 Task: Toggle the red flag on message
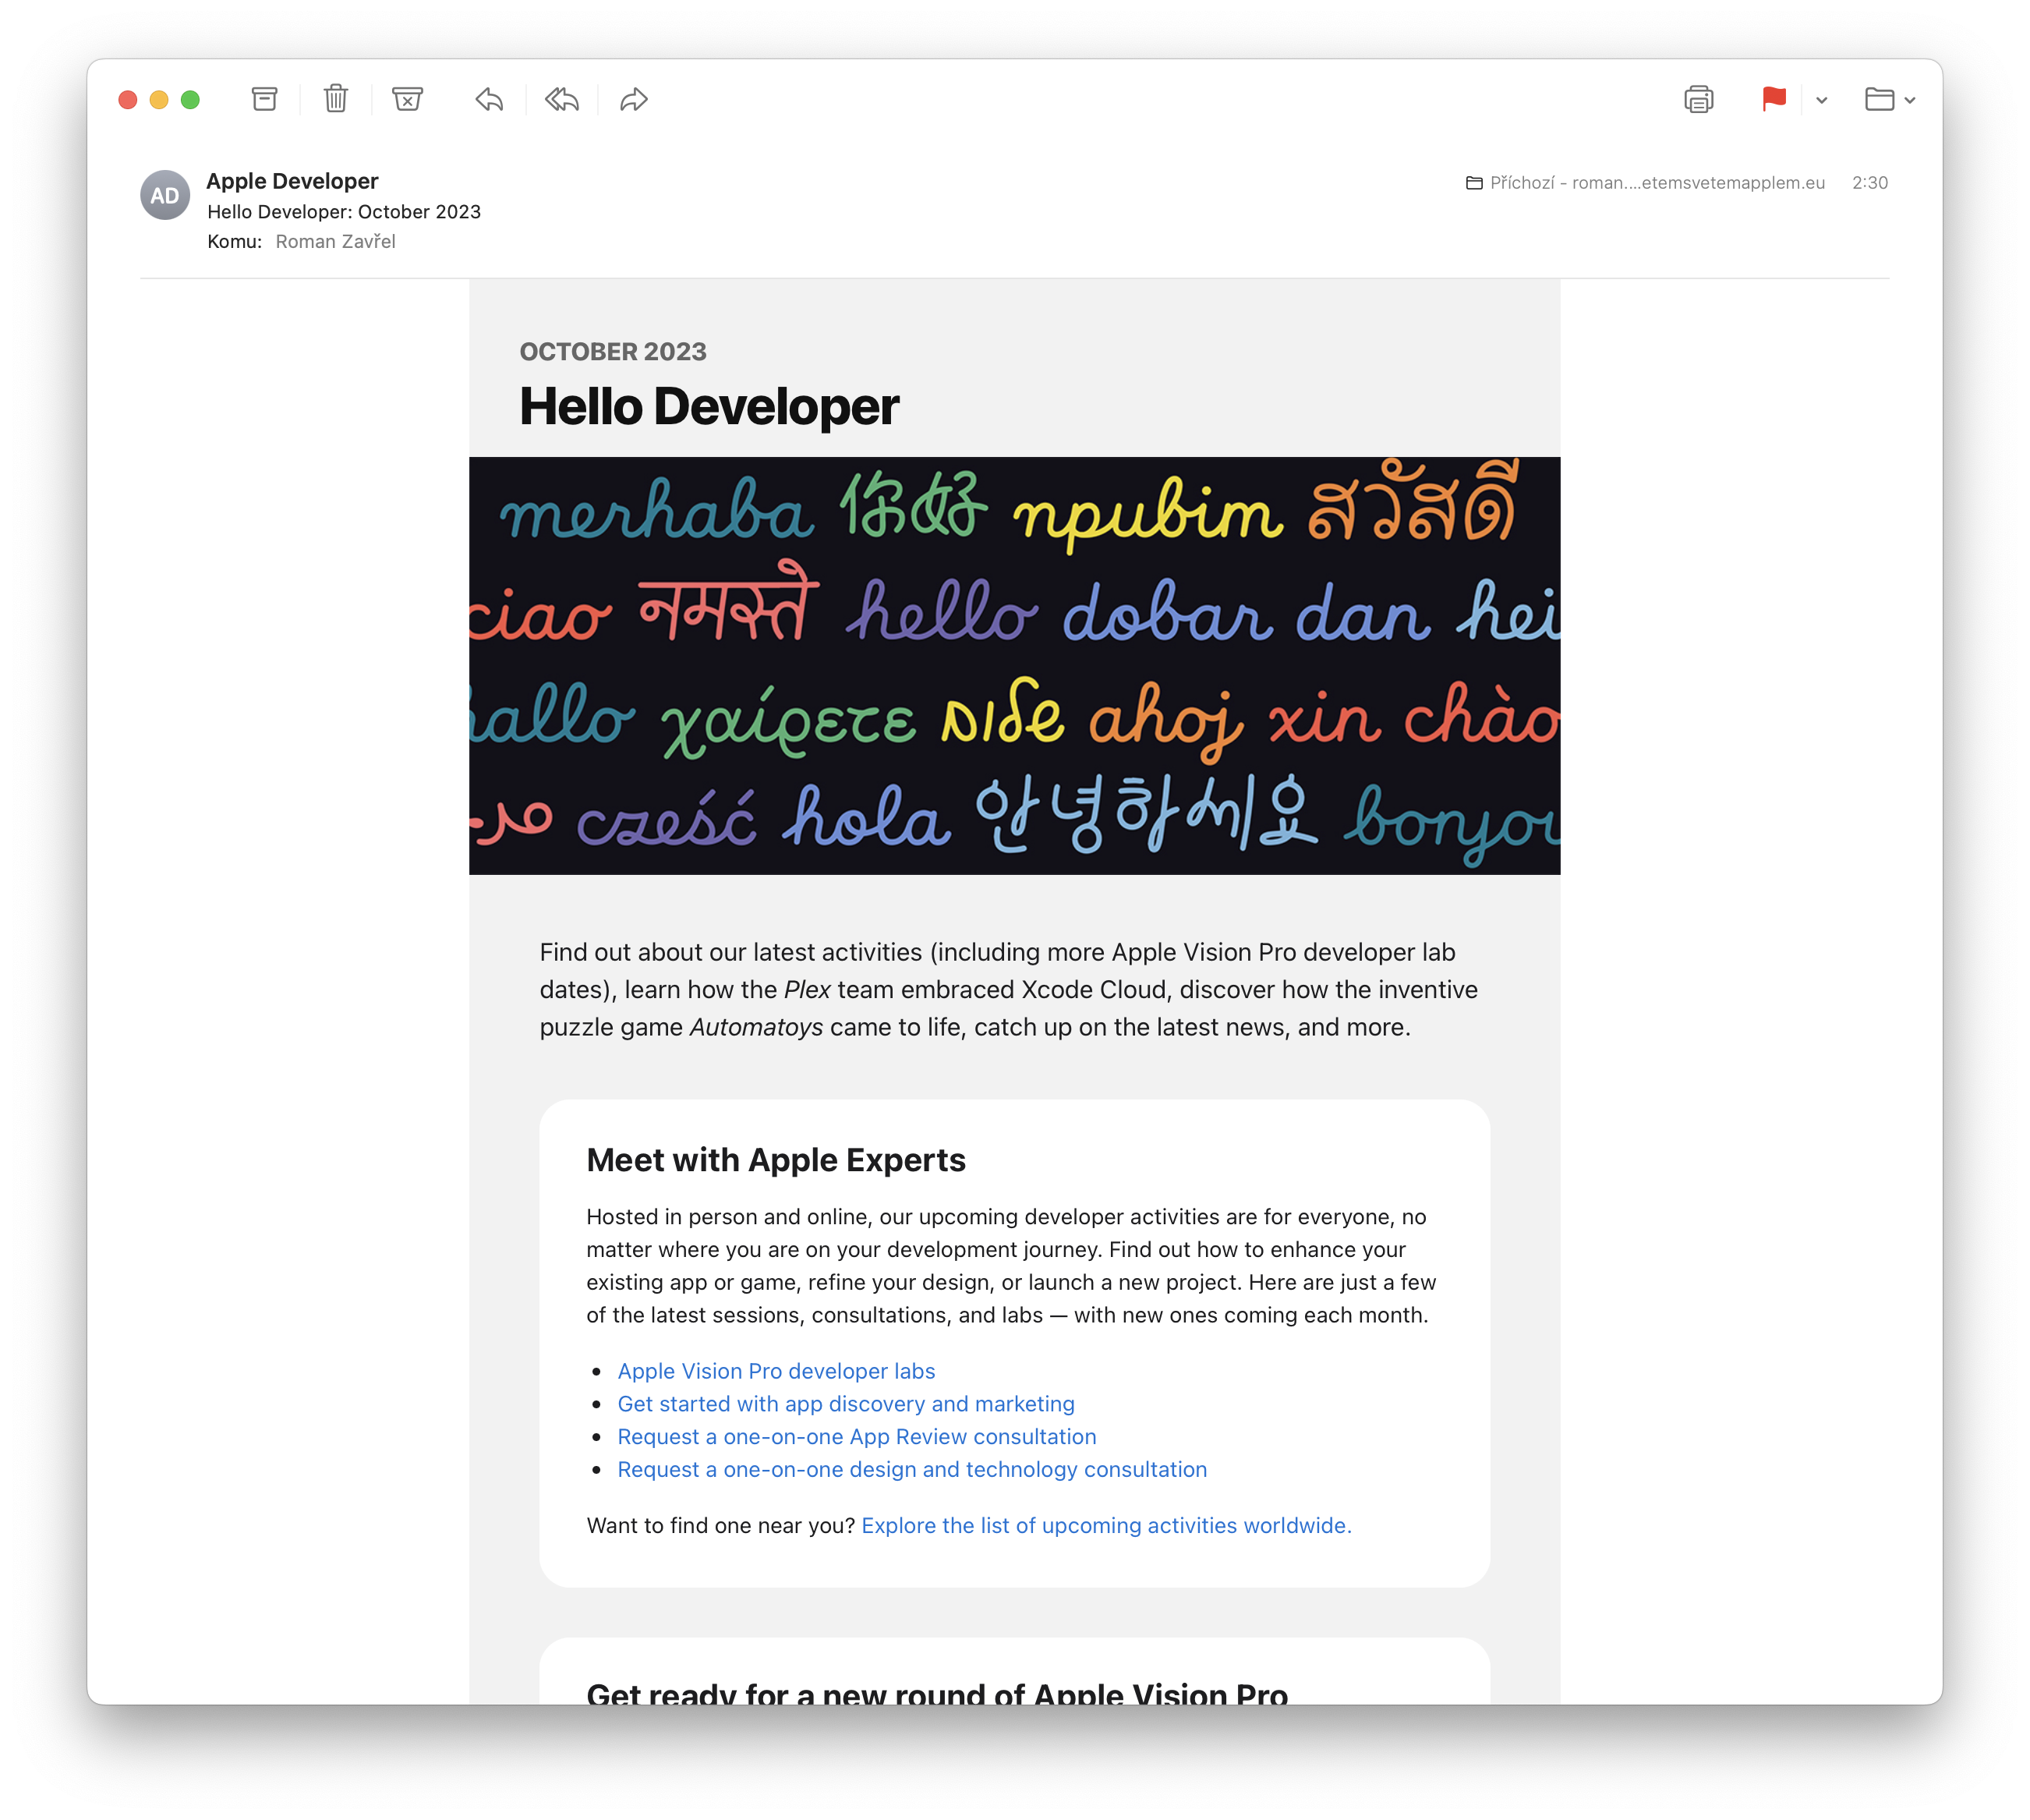pos(1773,99)
